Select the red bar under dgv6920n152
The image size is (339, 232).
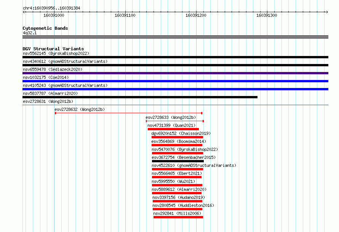[177, 137]
